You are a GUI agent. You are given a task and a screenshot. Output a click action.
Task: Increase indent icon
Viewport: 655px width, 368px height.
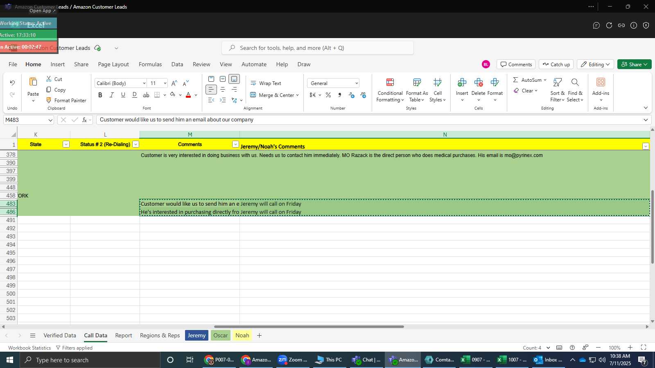223,100
